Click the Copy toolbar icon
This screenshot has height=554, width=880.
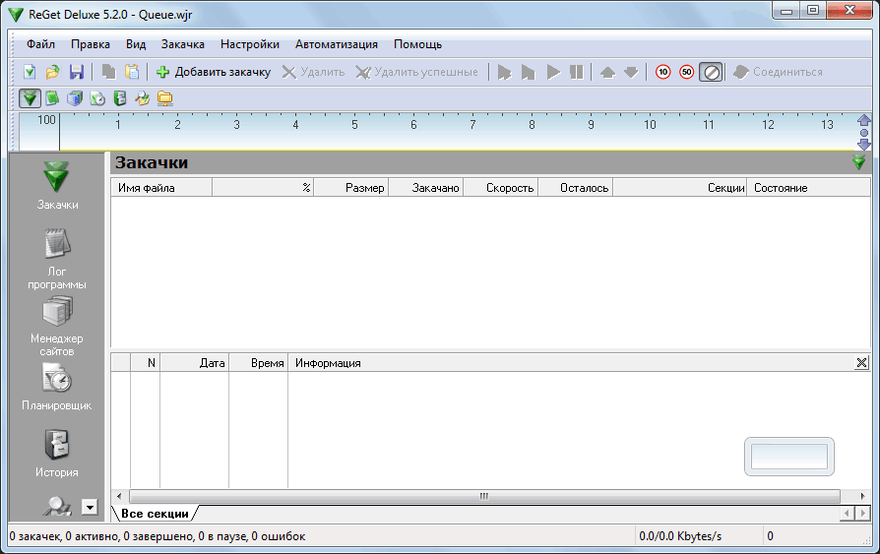tap(108, 72)
